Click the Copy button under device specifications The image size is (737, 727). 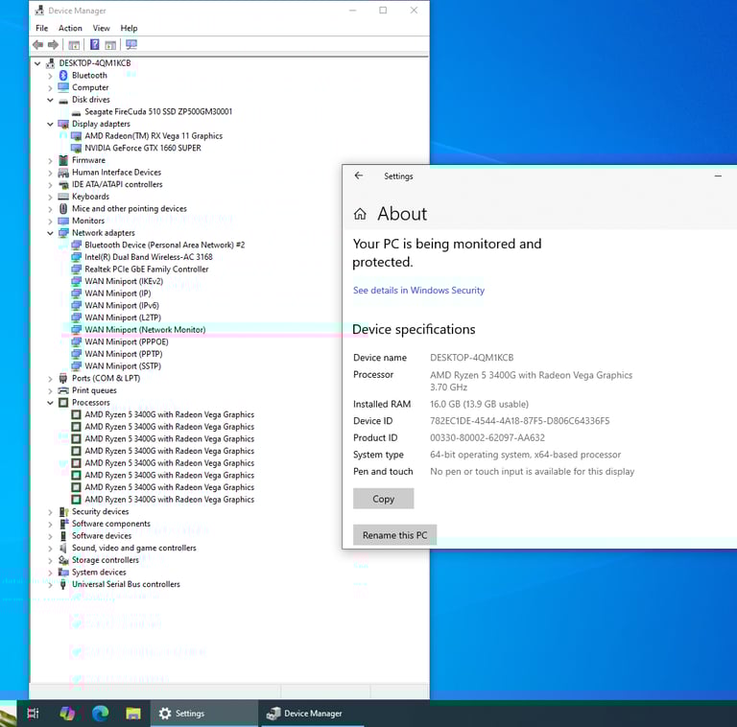pyautogui.click(x=384, y=499)
